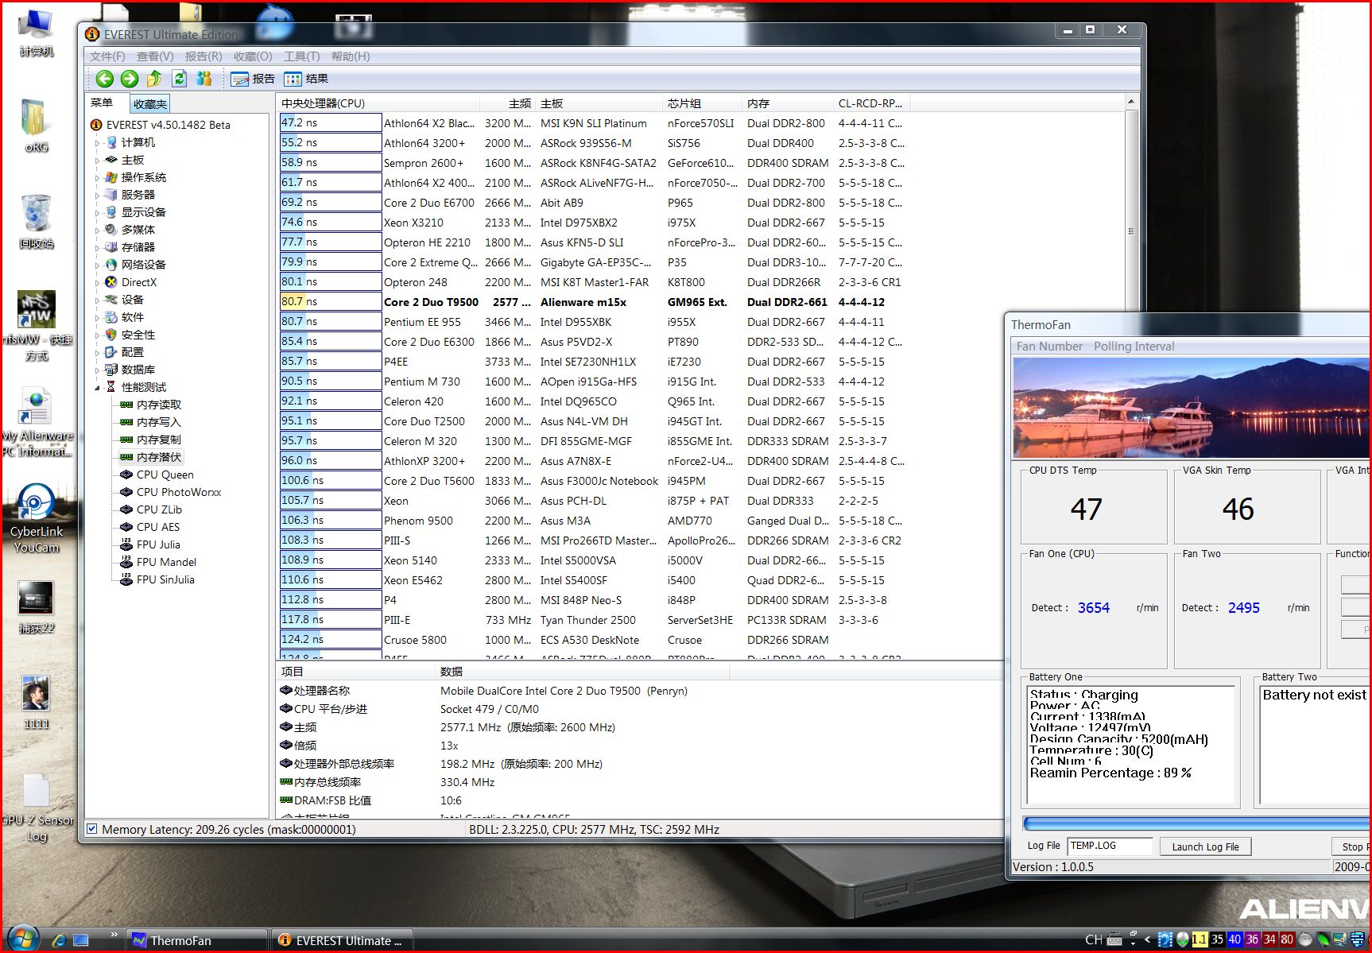Collapse the 性能测试 tree node
This screenshot has height=953, width=1372.
coord(97,388)
